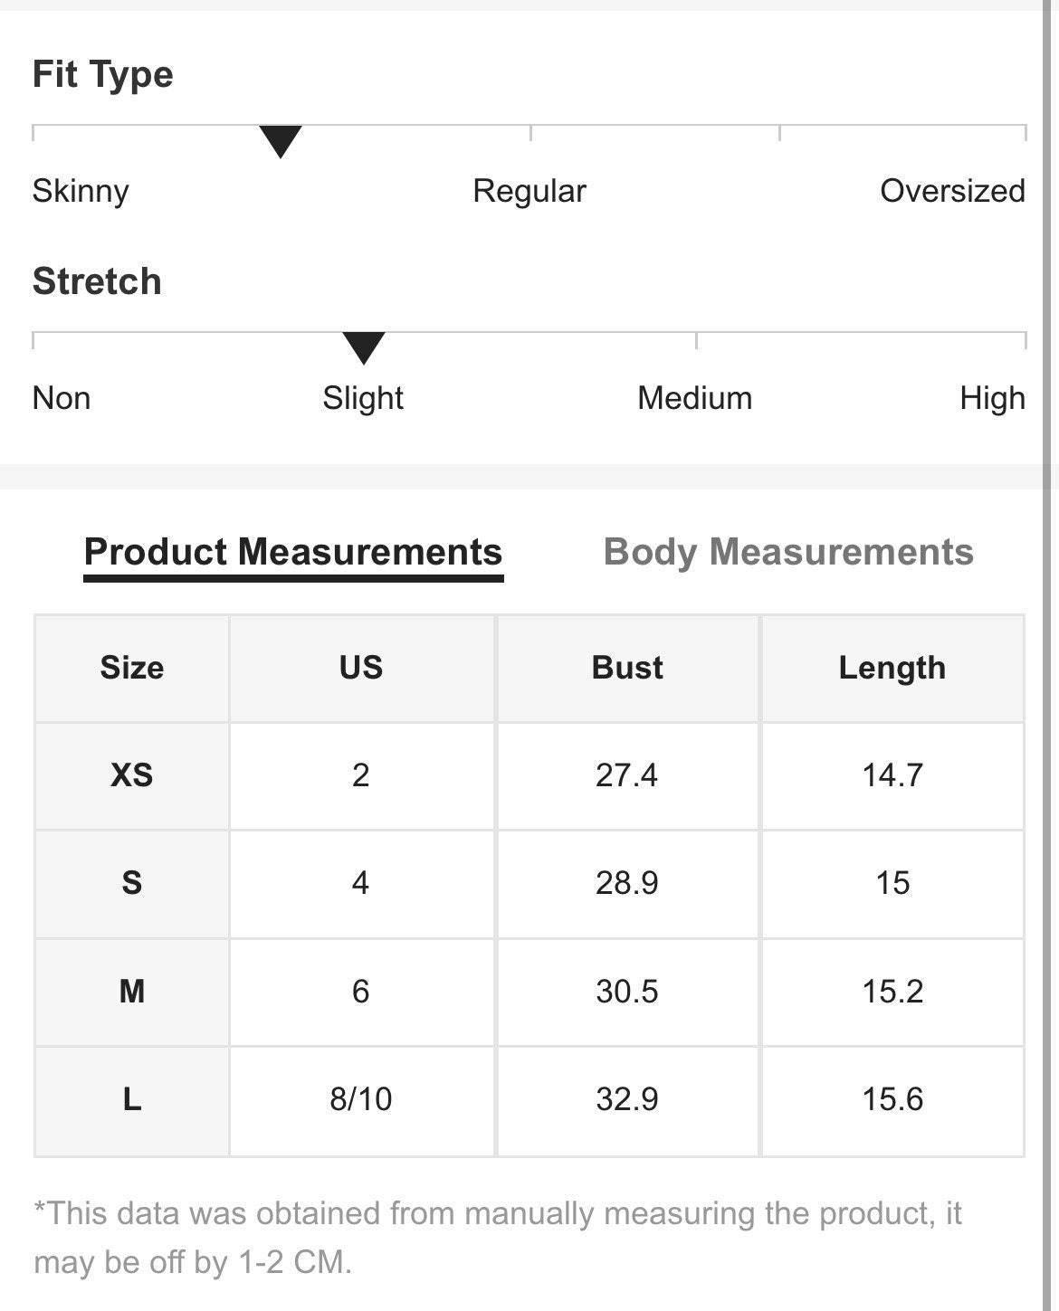Viewport: 1059px width, 1311px height.
Task: Switch to the Body Measurements tab
Action: [787, 552]
